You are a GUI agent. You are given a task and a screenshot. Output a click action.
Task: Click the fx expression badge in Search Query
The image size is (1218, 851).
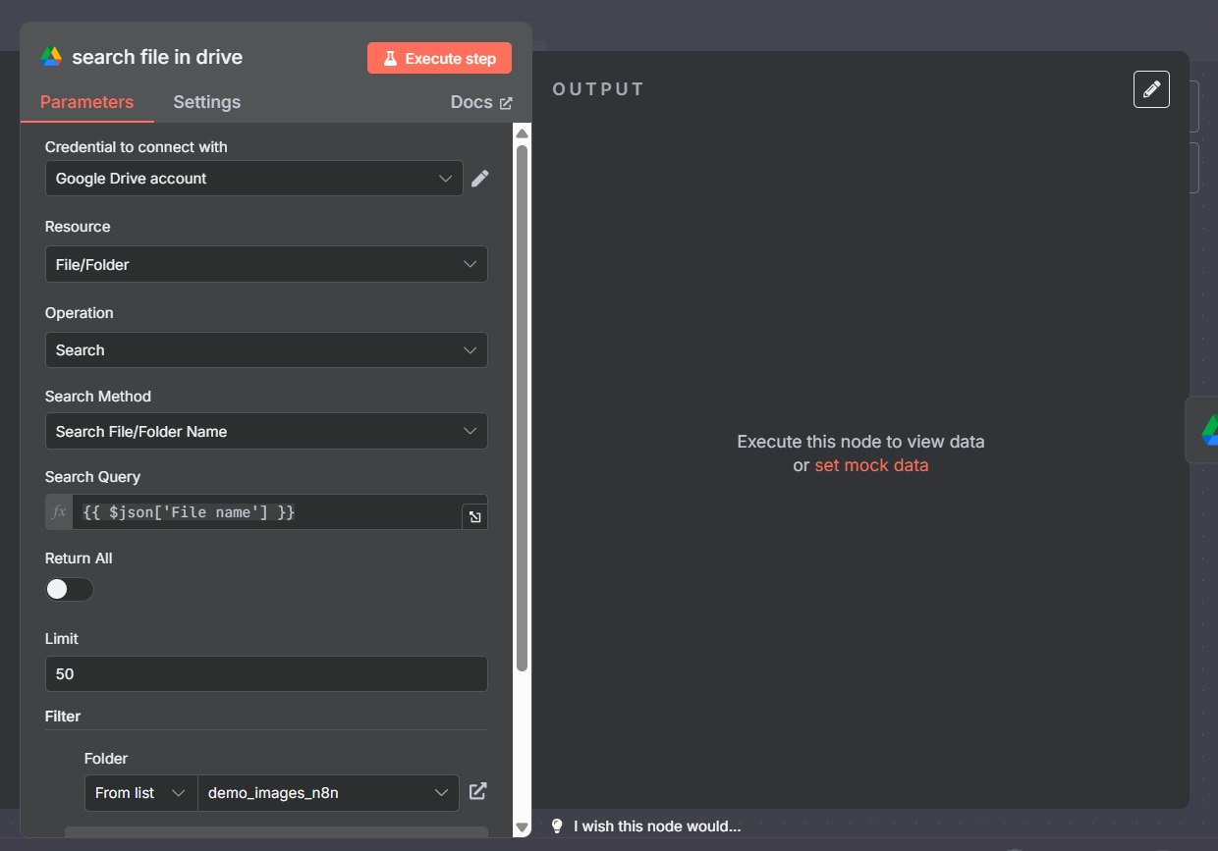pos(59,511)
